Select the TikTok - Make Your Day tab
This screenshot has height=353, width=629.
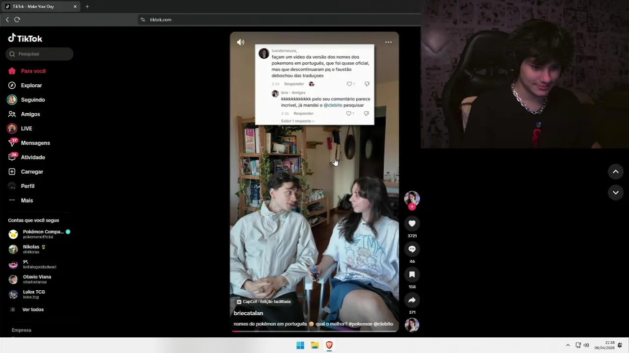(x=41, y=6)
